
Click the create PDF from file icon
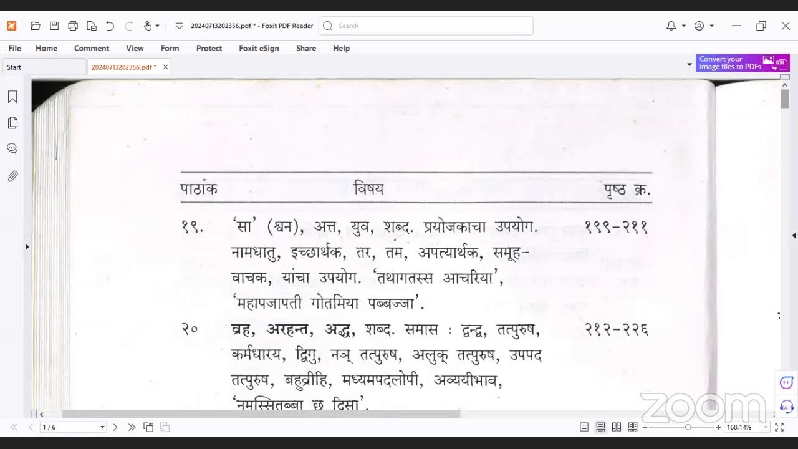(x=92, y=26)
